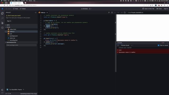Open the Firebase sidebar icon
Viewport: 169px width, 95px height.
2,23
